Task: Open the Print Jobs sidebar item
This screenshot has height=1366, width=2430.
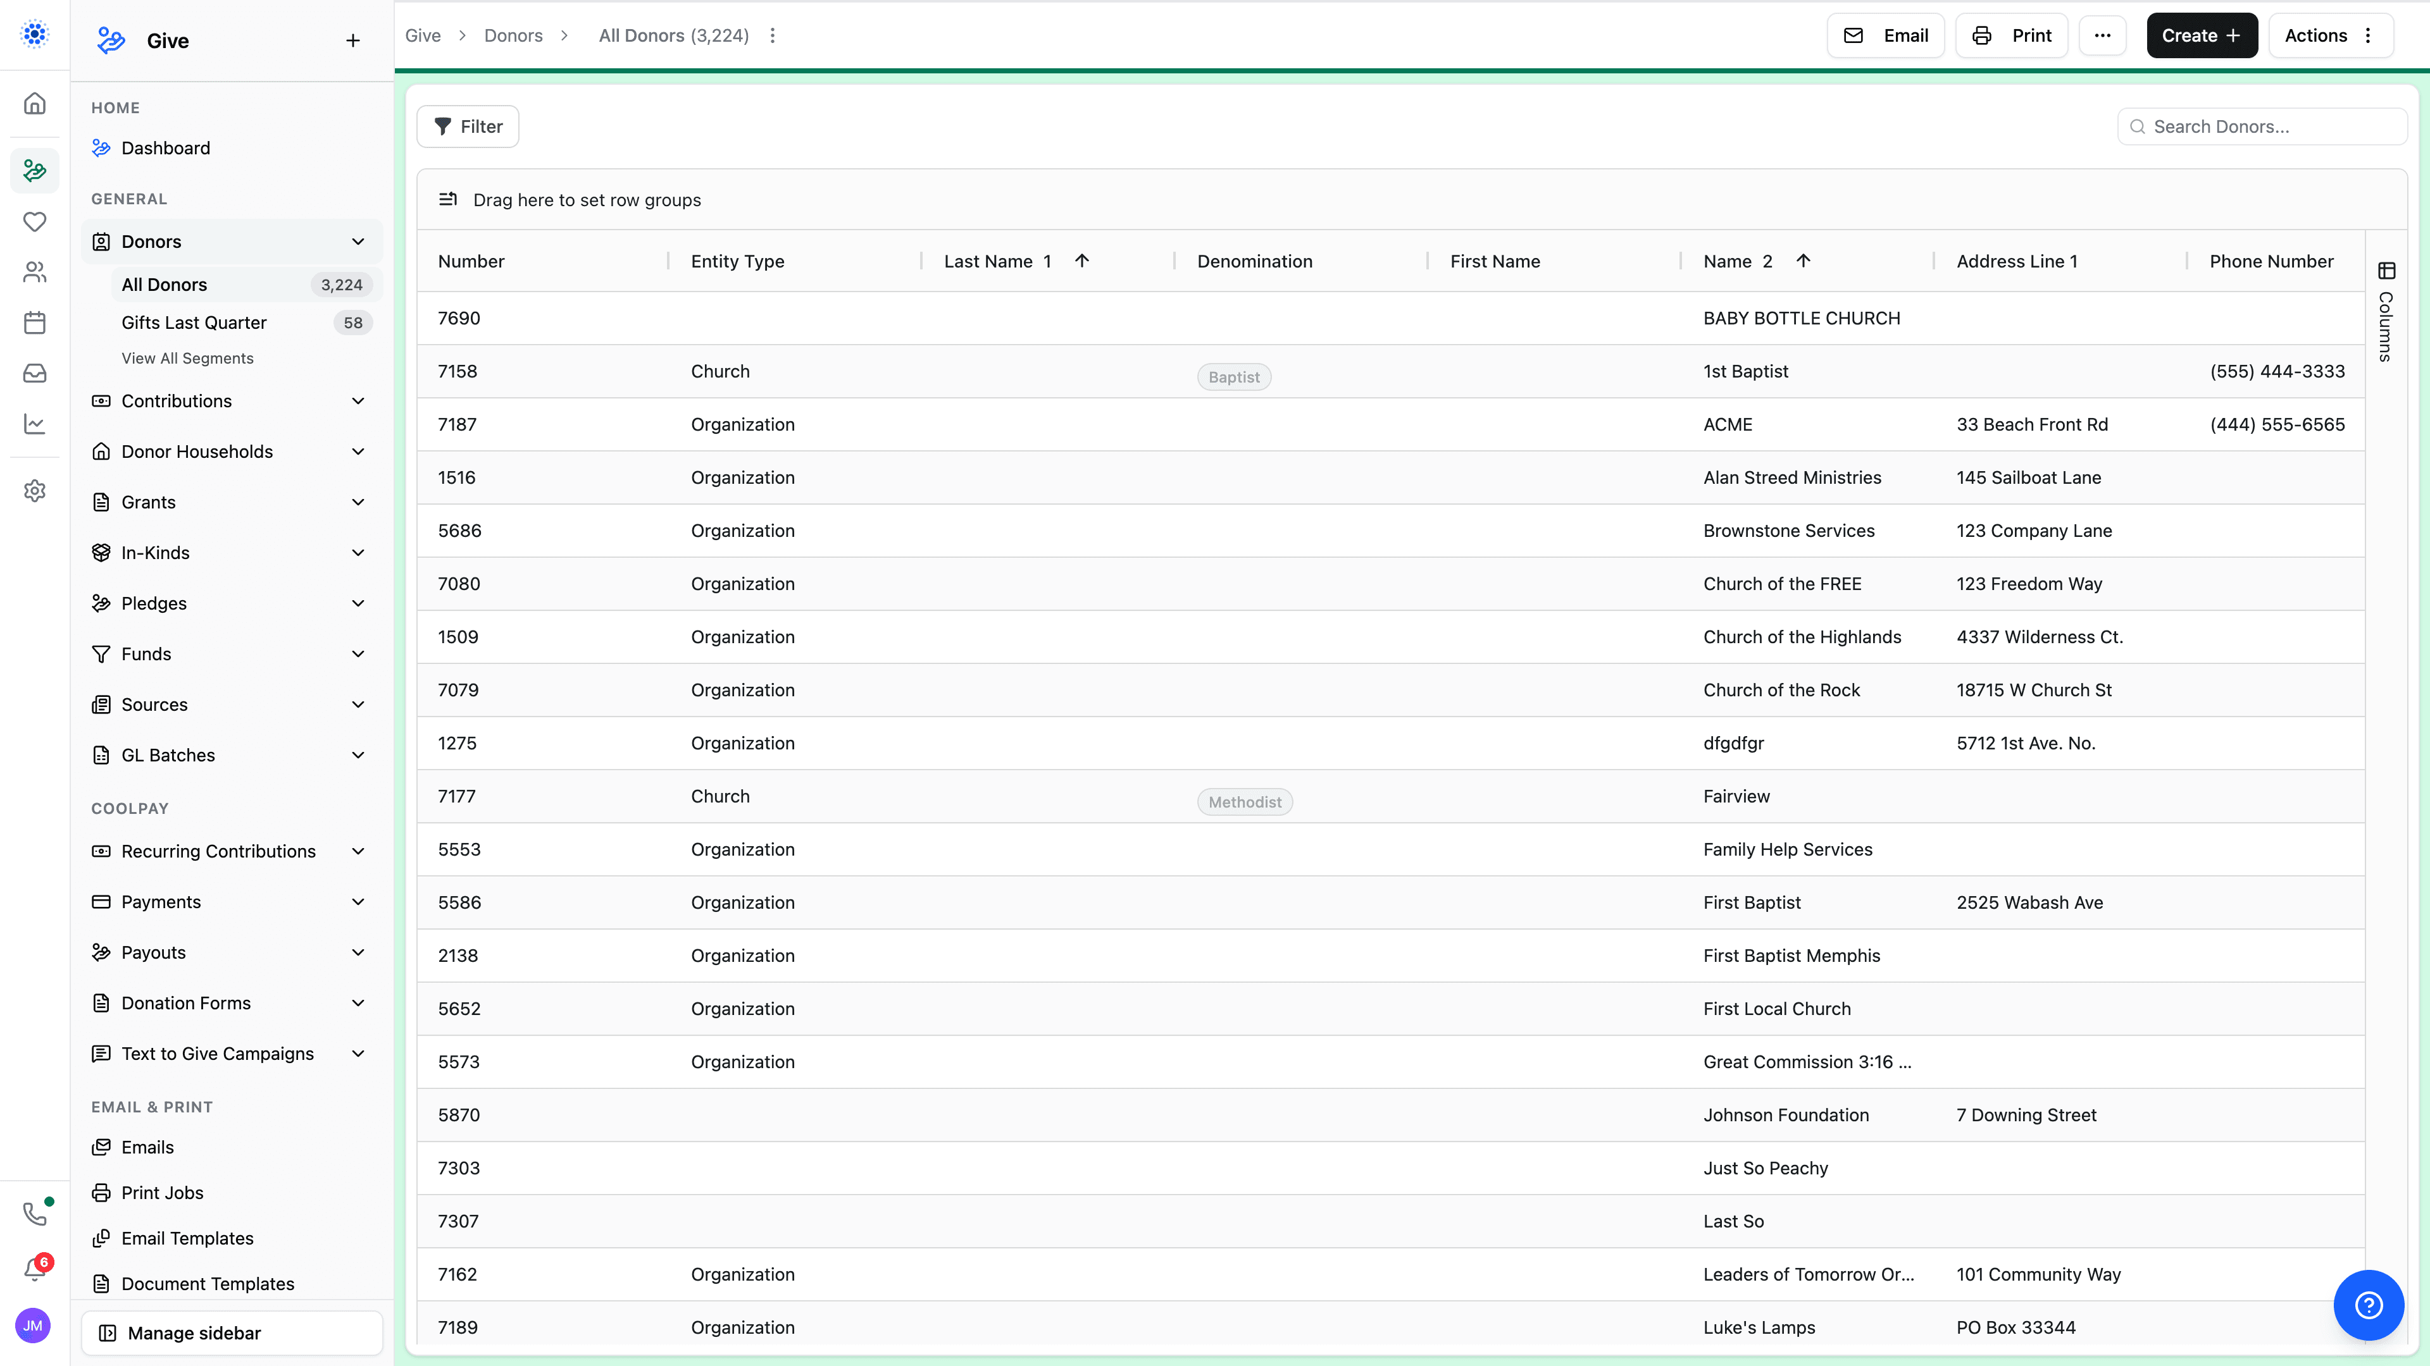Action: click(x=232, y=1193)
